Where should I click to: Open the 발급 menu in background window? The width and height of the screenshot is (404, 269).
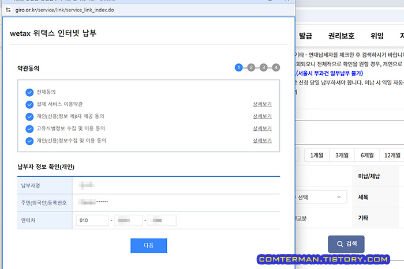pyautogui.click(x=305, y=36)
